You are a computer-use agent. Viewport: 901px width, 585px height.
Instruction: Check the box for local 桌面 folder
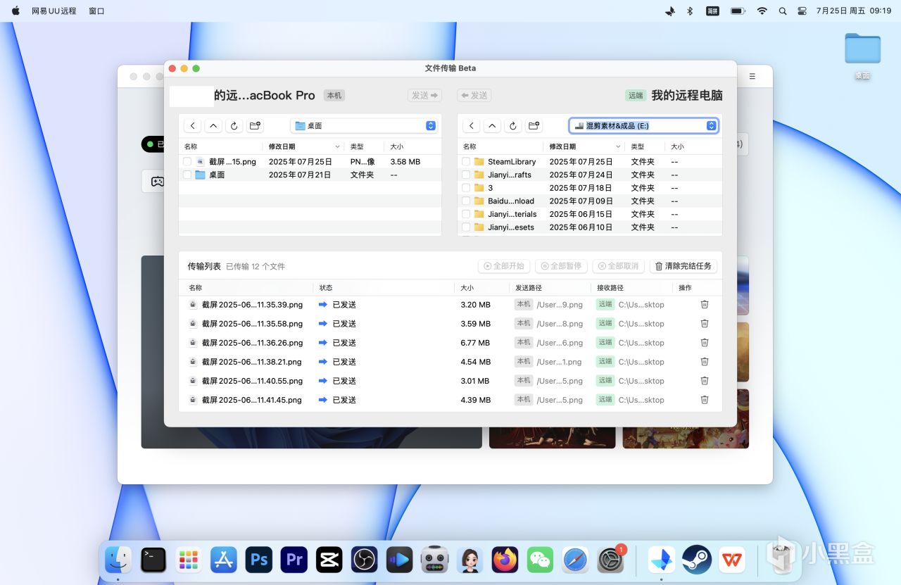[187, 175]
